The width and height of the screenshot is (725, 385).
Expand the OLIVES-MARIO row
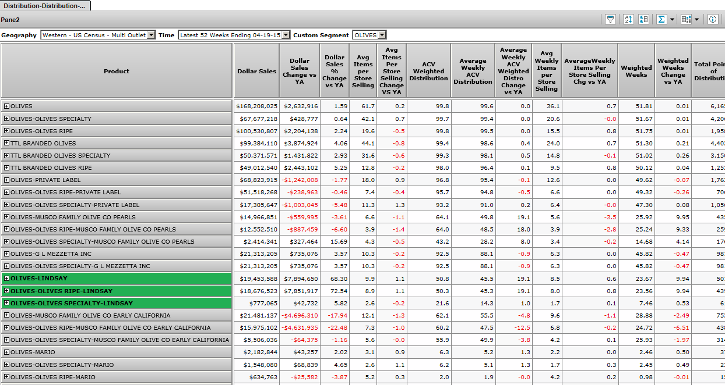pos(7,352)
